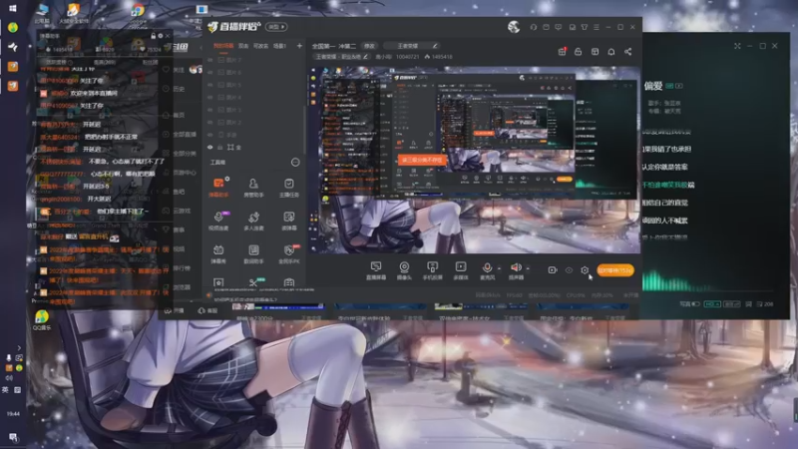Click the lock icon in danmaku overlay header

(x=154, y=36)
